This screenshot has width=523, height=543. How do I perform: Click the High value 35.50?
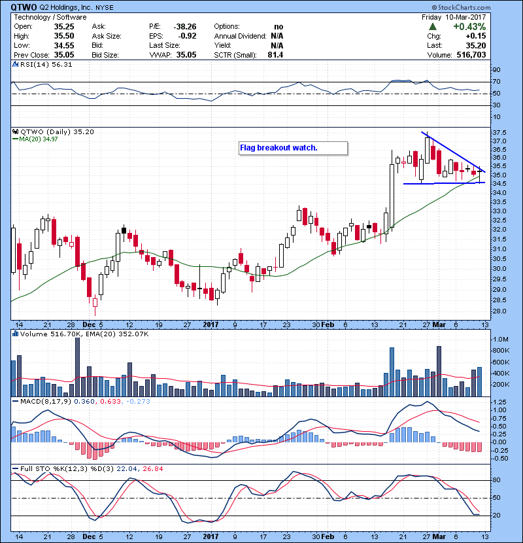click(x=64, y=36)
